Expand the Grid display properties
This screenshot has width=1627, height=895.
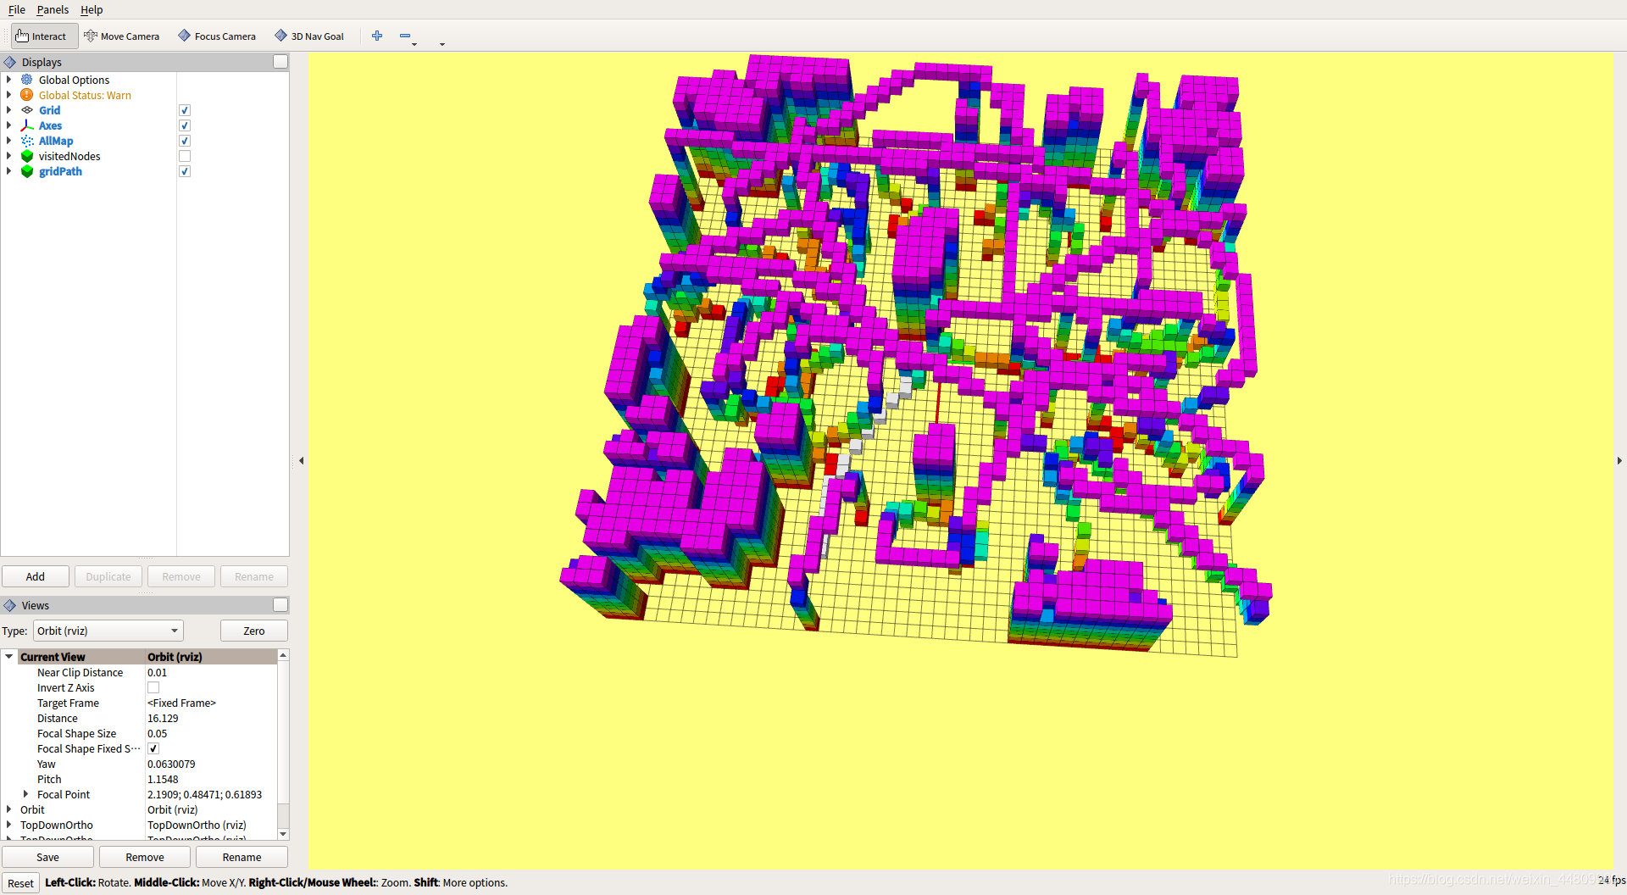(9, 110)
